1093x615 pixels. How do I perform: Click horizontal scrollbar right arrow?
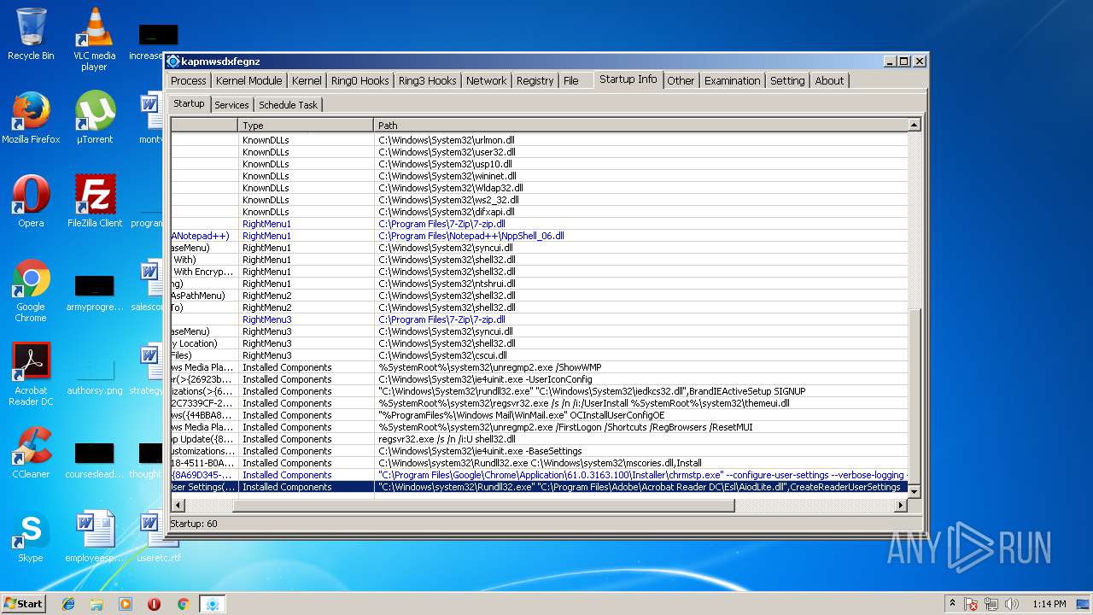(900, 506)
